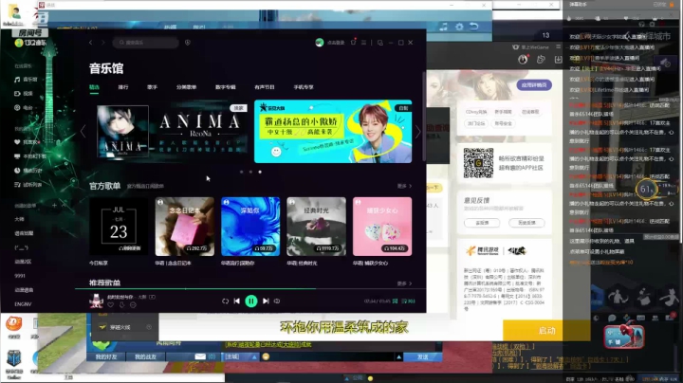The image size is (683, 383).
Task: Open the Radio item in QQ Music sidebar
Action: pyautogui.click(x=24, y=107)
